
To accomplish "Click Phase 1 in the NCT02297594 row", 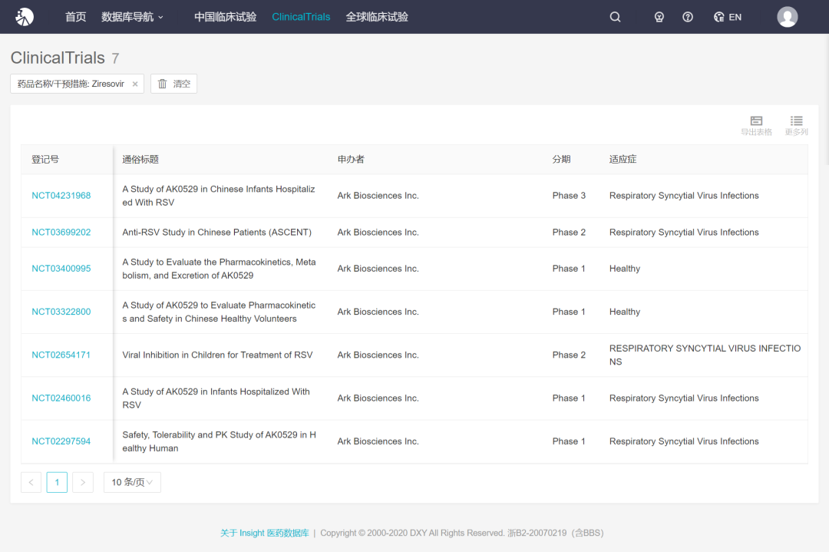I will tap(569, 441).
